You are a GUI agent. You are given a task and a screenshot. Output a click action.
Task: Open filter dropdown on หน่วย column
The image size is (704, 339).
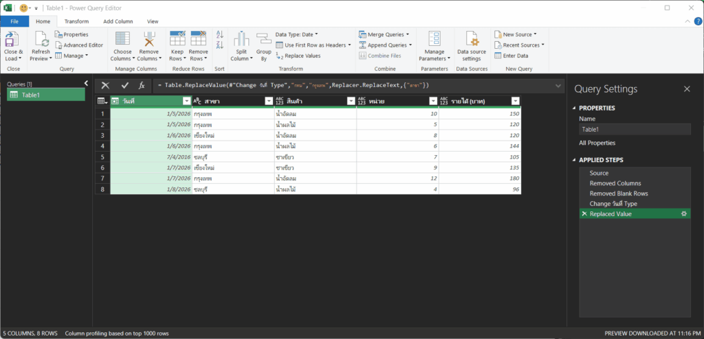(x=433, y=101)
